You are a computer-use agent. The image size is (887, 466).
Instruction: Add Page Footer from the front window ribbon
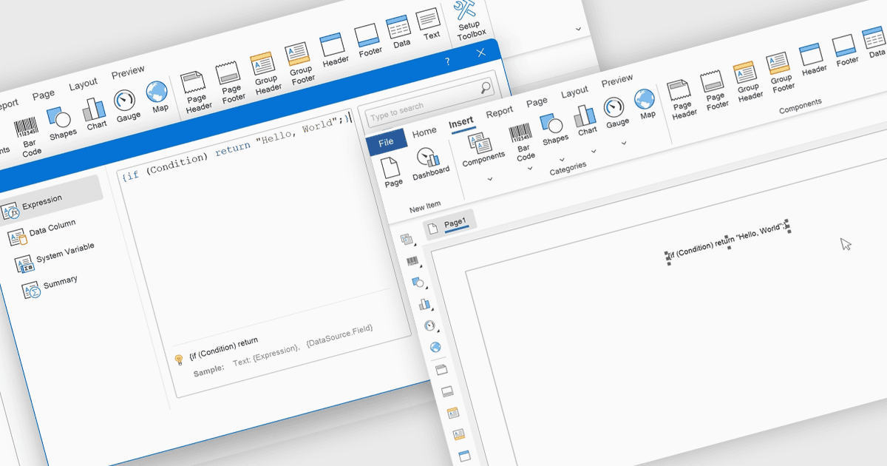tap(716, 91)
